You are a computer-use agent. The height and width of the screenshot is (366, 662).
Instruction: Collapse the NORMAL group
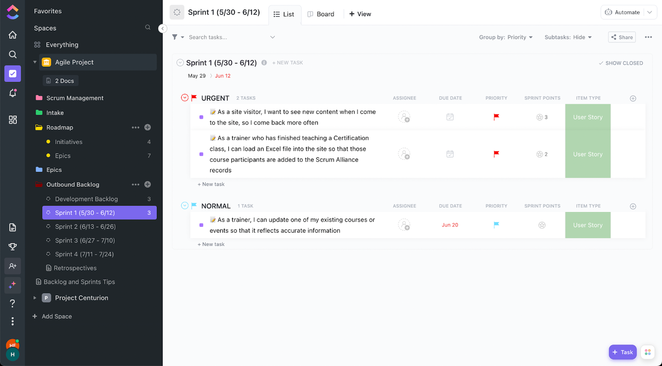click(x=185, y=206)
